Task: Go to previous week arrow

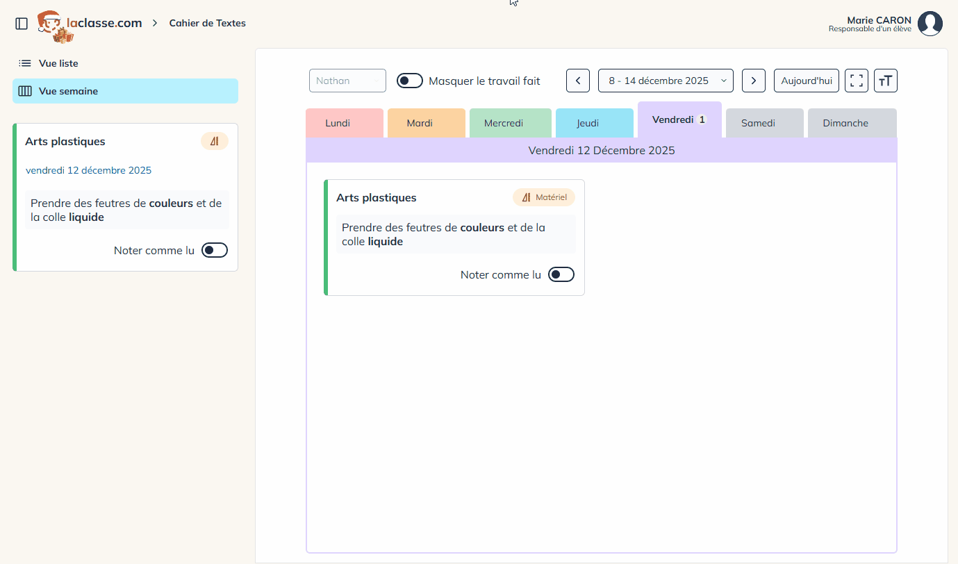Action: [x=578, y=81]
